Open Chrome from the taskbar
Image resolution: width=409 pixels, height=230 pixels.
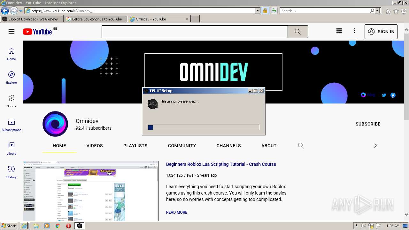coord(58,226)
